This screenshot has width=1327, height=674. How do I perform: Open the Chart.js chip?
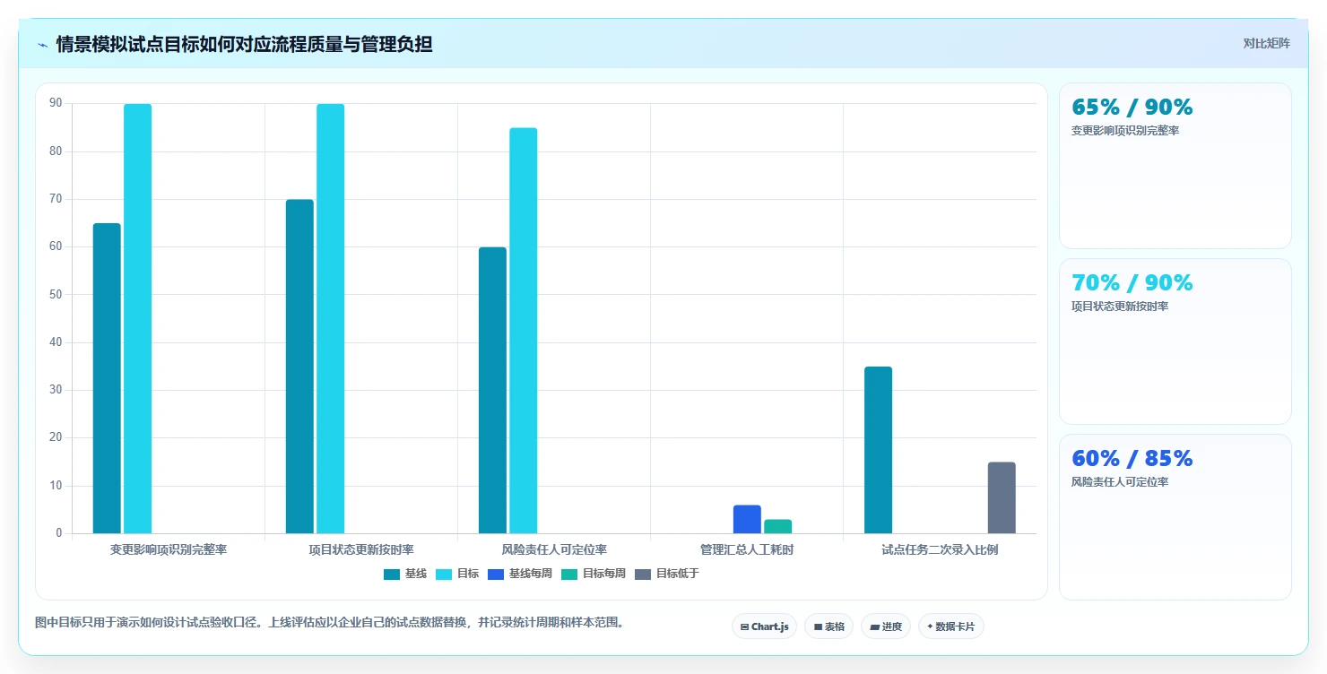tap(764, 626)
